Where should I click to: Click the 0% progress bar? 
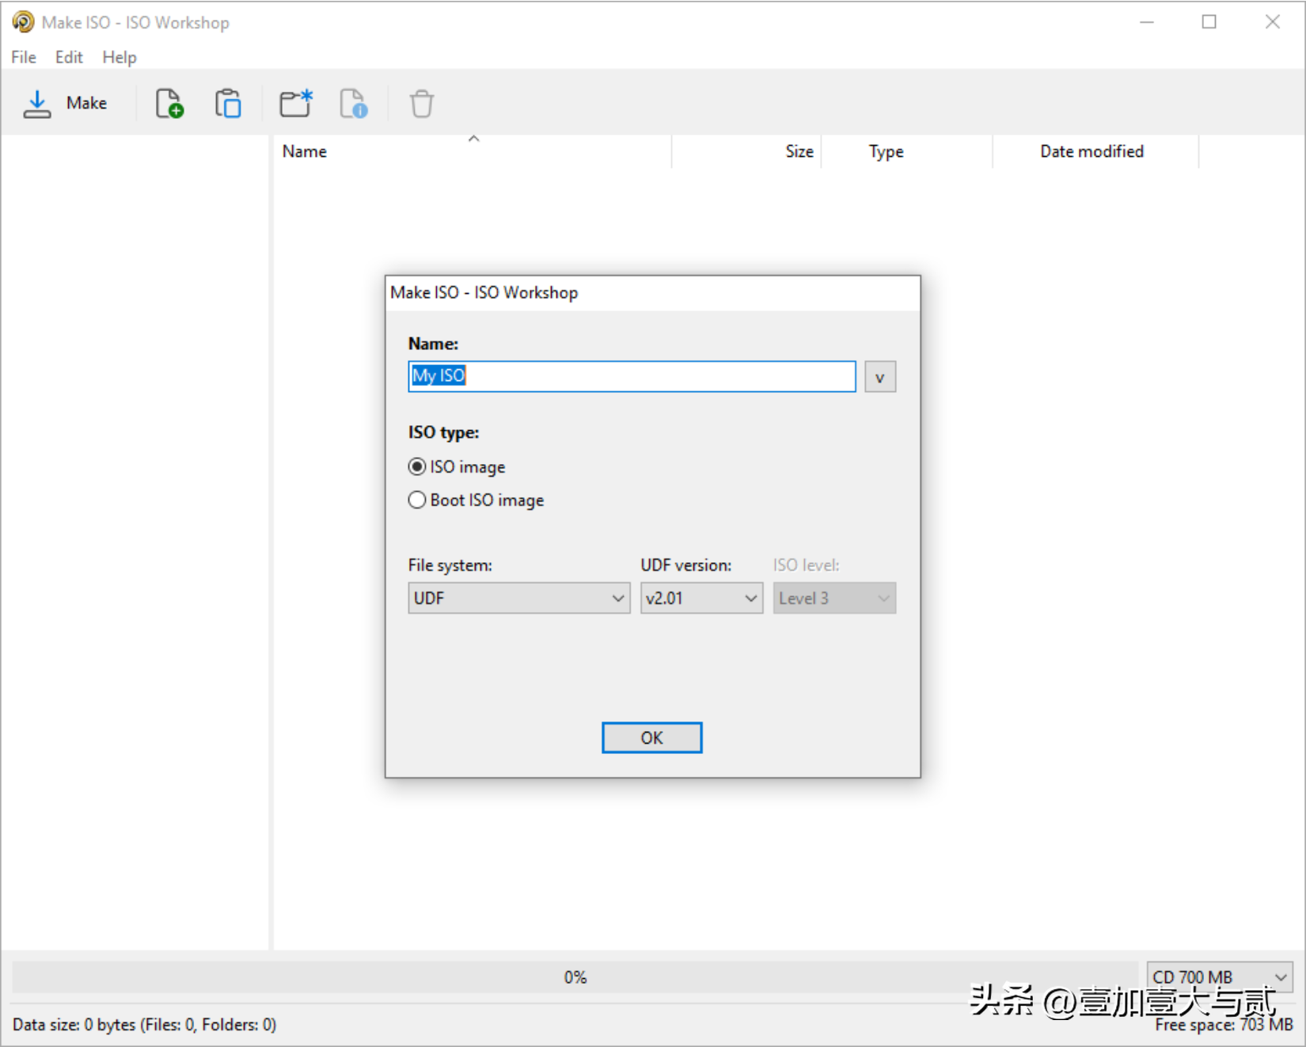[x=575, y=977]
